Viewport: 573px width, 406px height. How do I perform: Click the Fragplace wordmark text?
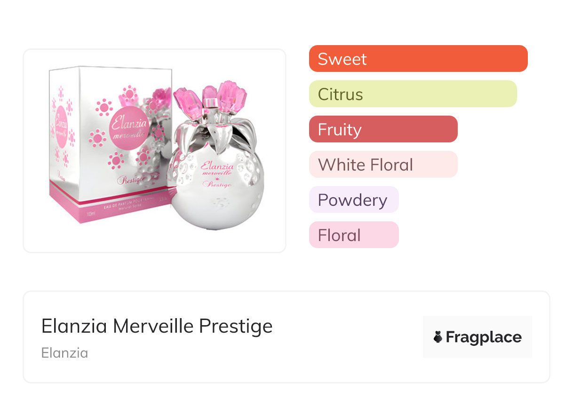pyautogui.click(x=484, y=337)
